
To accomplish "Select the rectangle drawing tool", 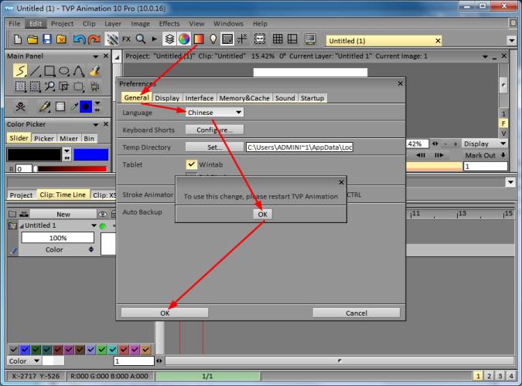I will [49, 71].
